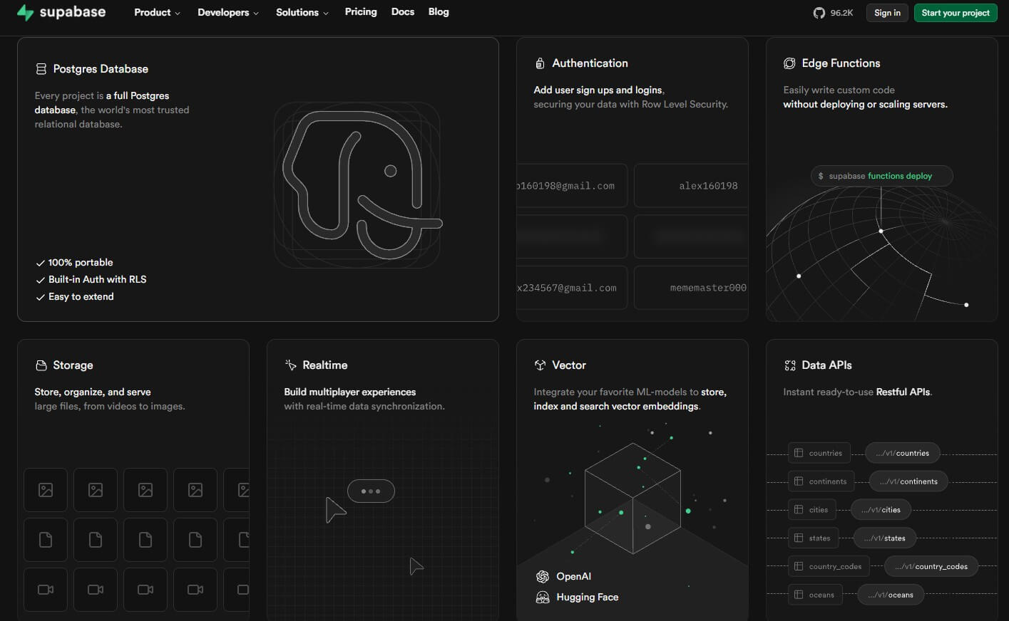Viewport: 1009px width, 621px height.
Task: Click the Realtime cursor icon
Action: (x=290, y=365)
